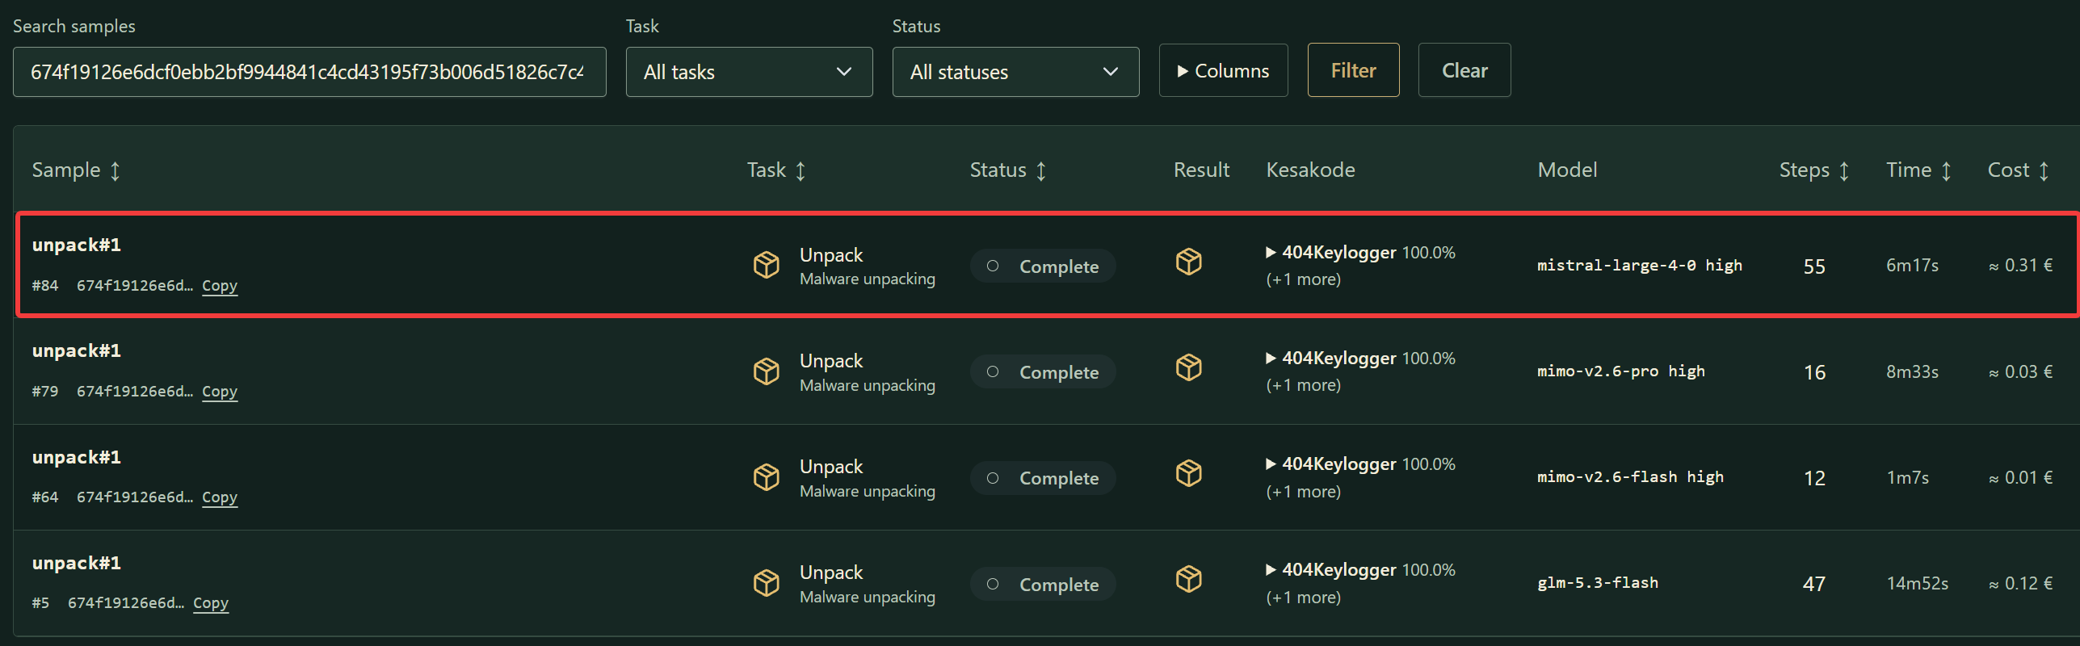Copy hash for sample #64
The image size is (2080, 646).
(220, 497)
